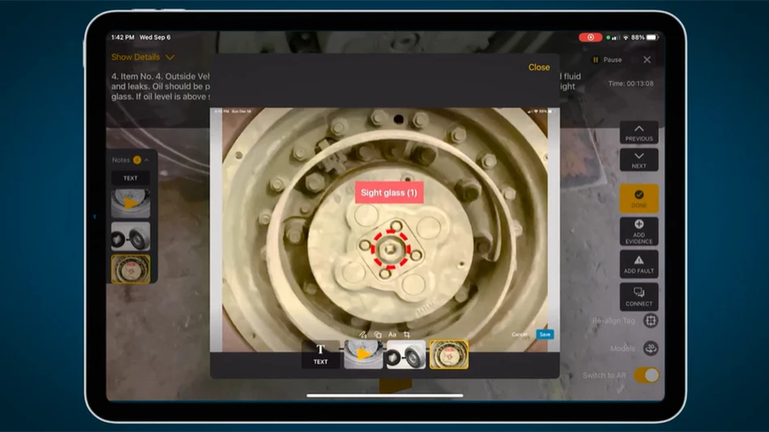The width and height of the screenshot is (769, 432).
Task: Pause the procedure timer
Action: click(x=607, y=60)
